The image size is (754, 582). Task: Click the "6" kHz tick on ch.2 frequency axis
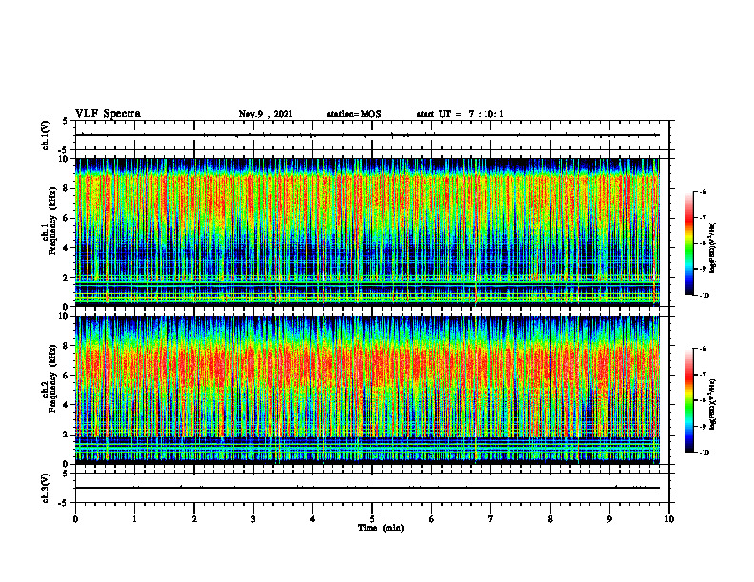67,375
